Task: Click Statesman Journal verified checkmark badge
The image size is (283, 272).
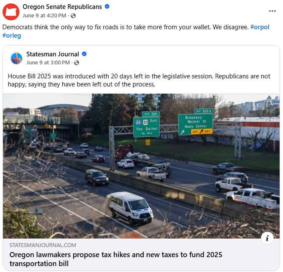Action: pos(84,54)
